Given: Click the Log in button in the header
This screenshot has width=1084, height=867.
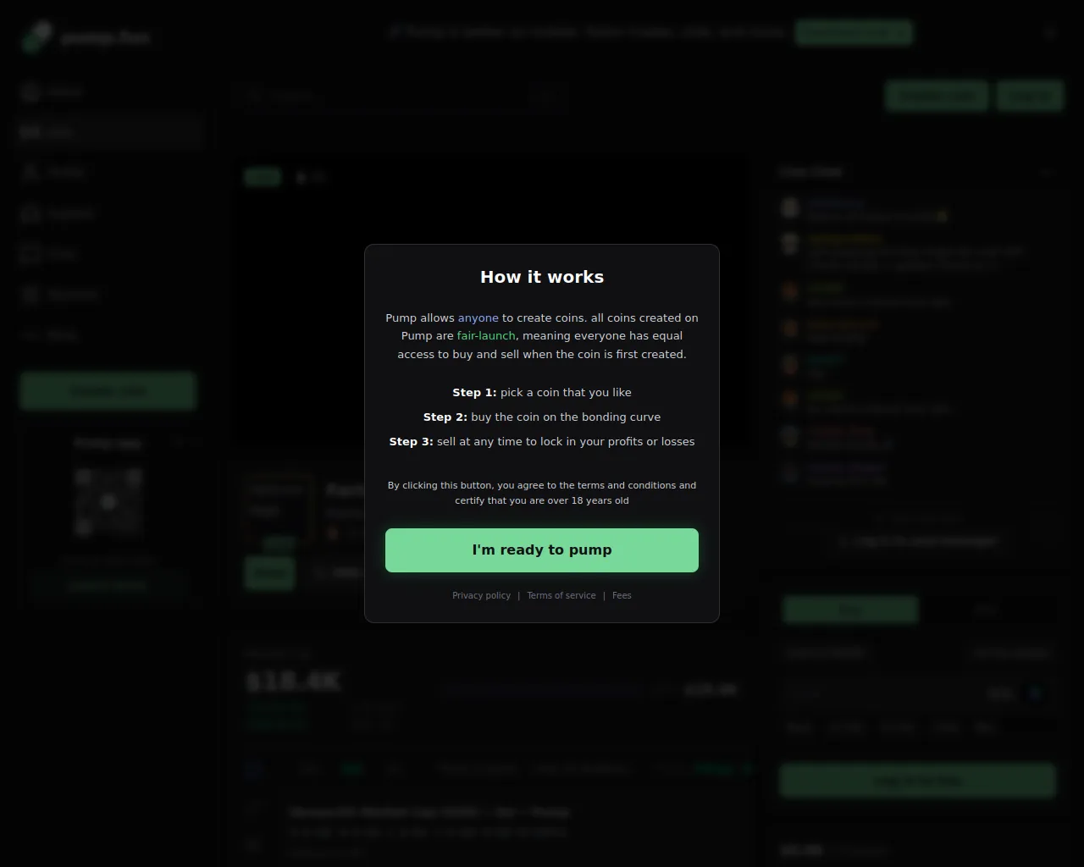Looking at the screenshot, I should coord(1030,97).
